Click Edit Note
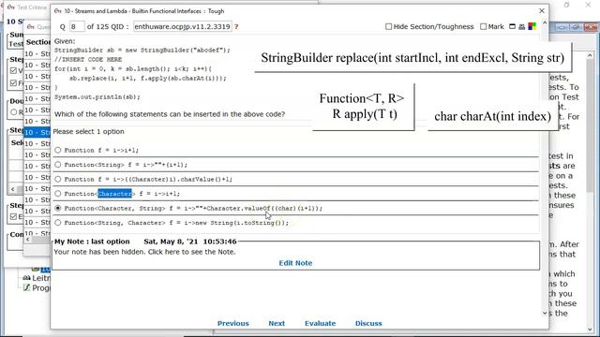The width and height of the screenshot is (600, 337). (295, 263)
